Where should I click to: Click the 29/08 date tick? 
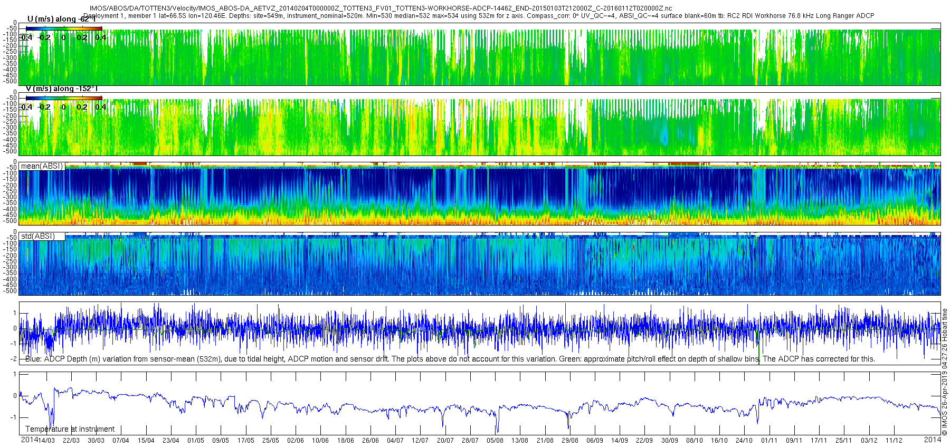click(x=570, y=441)
